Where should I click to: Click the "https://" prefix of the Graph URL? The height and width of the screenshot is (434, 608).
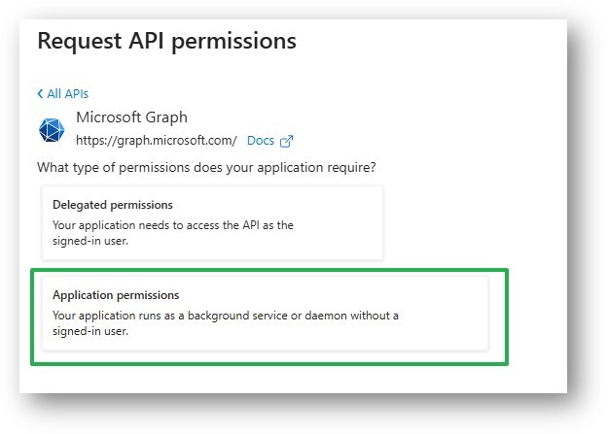click(95, 141)
